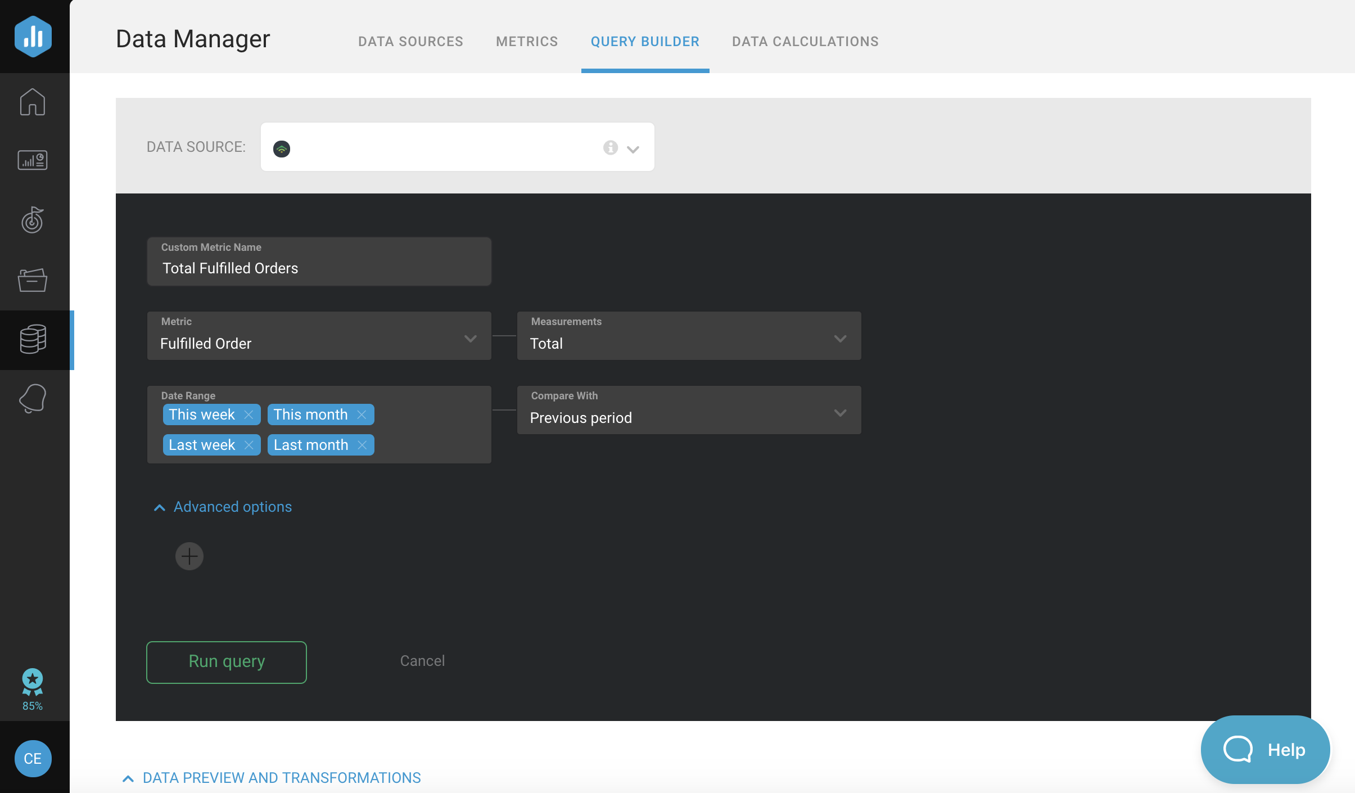This screenshot has width=1355, height=793.
Task: Open the Goals target icon
Action: point(33,220)
